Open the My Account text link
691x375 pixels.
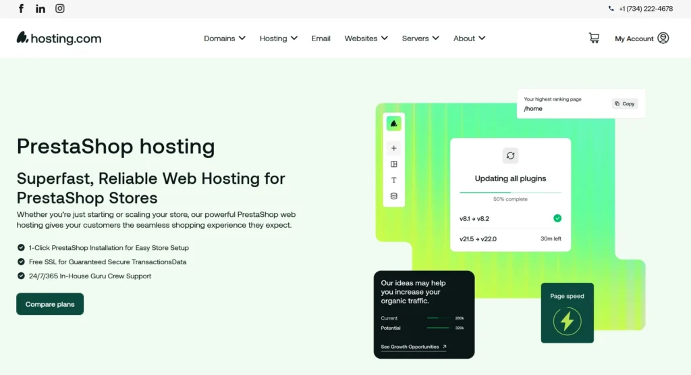[x=634, y=39]
